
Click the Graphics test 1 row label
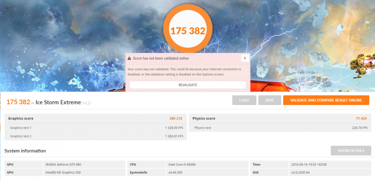click(21, 127)
